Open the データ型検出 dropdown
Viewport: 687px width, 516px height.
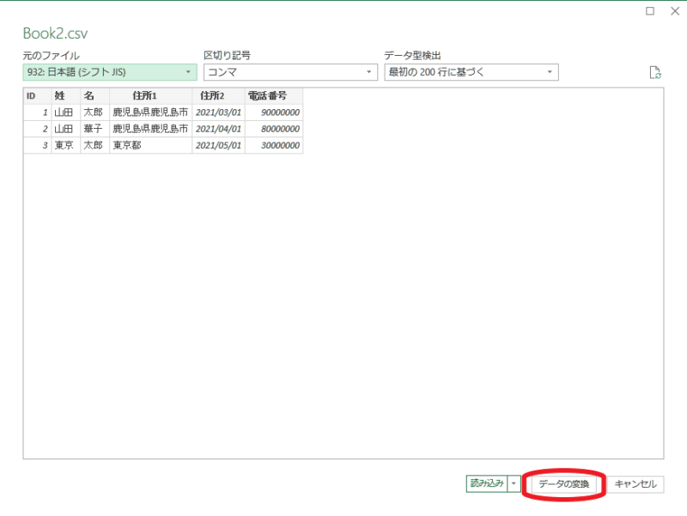click(471, 72)
